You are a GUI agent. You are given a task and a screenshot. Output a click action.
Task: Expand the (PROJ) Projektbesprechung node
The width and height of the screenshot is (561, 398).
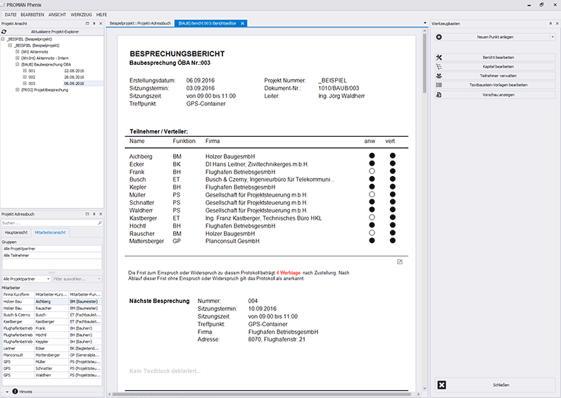click(17, 90)
